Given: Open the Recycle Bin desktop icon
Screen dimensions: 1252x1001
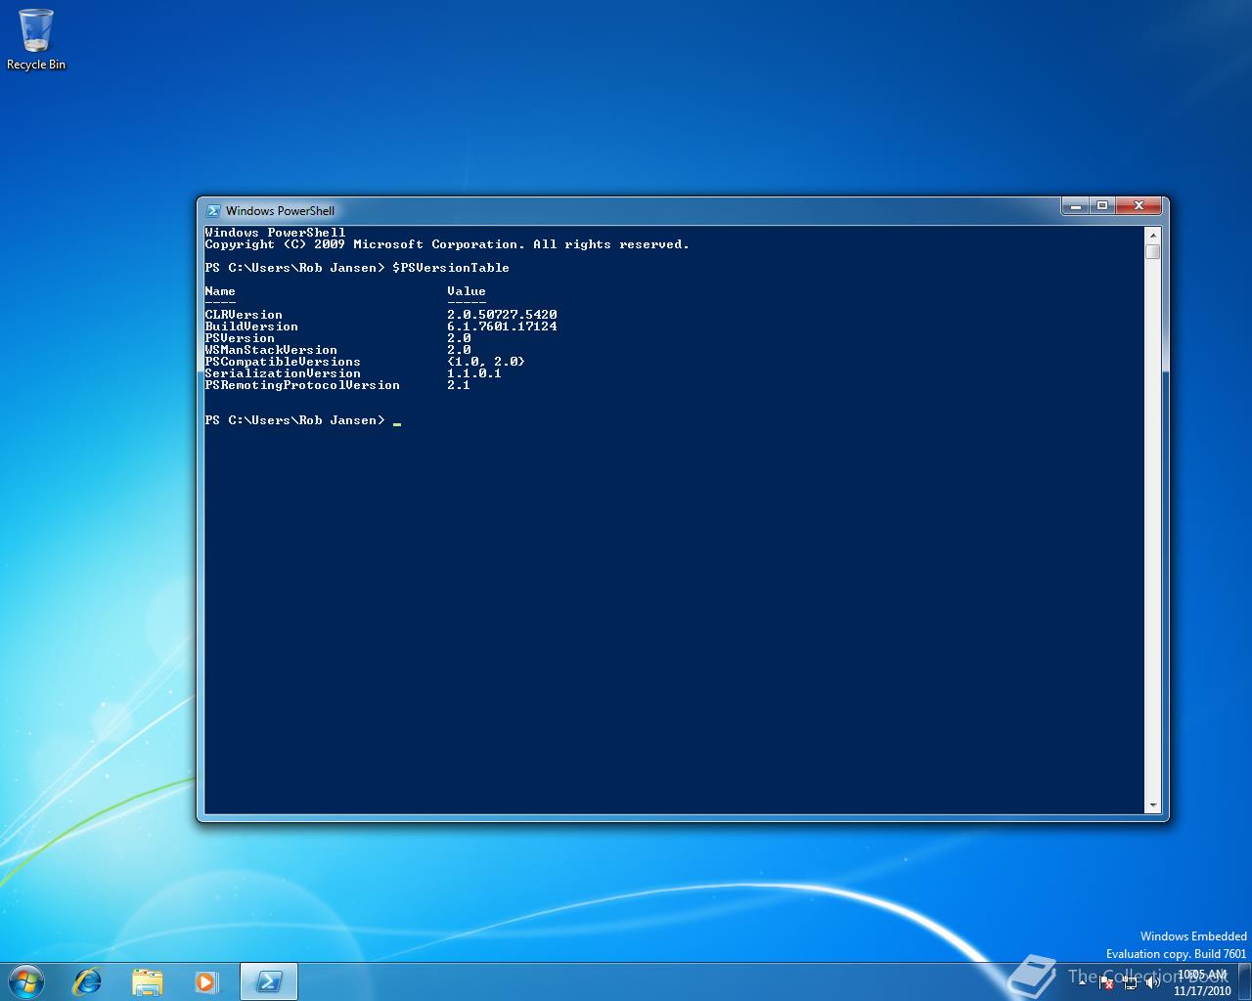Looking at the screenshot, I should click(x=36, y=39).
